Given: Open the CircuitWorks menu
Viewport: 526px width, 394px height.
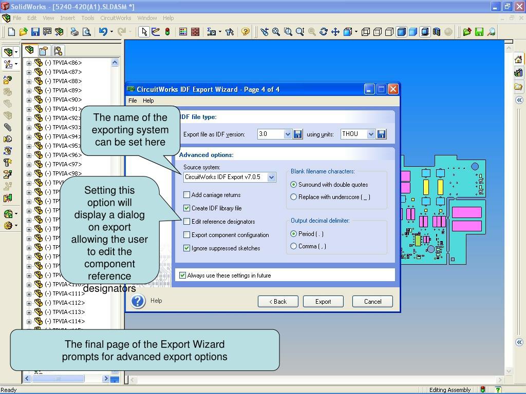Looking at the screenshot, I should tap(116, 18).
